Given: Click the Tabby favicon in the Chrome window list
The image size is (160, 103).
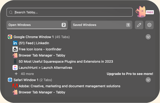Looking at the screenshot, I should click(x=15, y=55).
